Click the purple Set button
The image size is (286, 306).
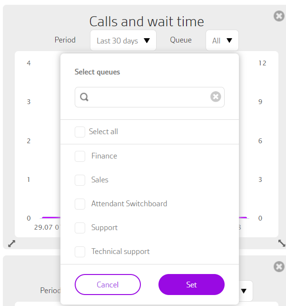click(x=191, y=285)
